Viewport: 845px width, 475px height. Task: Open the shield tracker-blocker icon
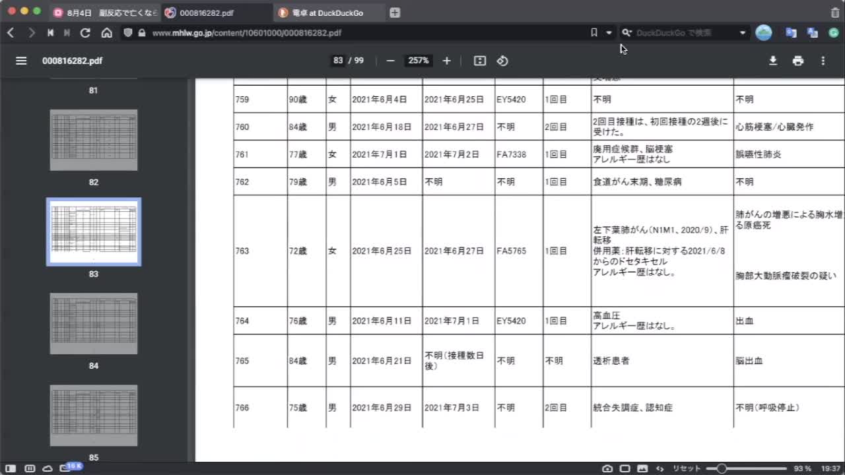click(128, 32)
